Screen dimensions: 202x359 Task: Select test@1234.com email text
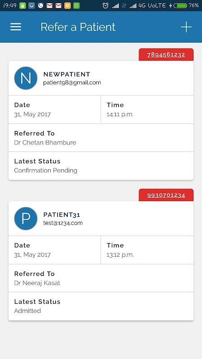(63, 223)
